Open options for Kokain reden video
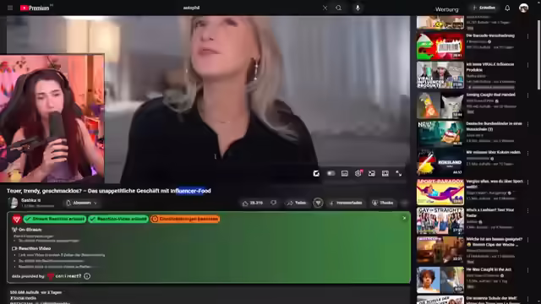Screen dimensions: 541x304 pyautogui.click(x=527, y=153)
